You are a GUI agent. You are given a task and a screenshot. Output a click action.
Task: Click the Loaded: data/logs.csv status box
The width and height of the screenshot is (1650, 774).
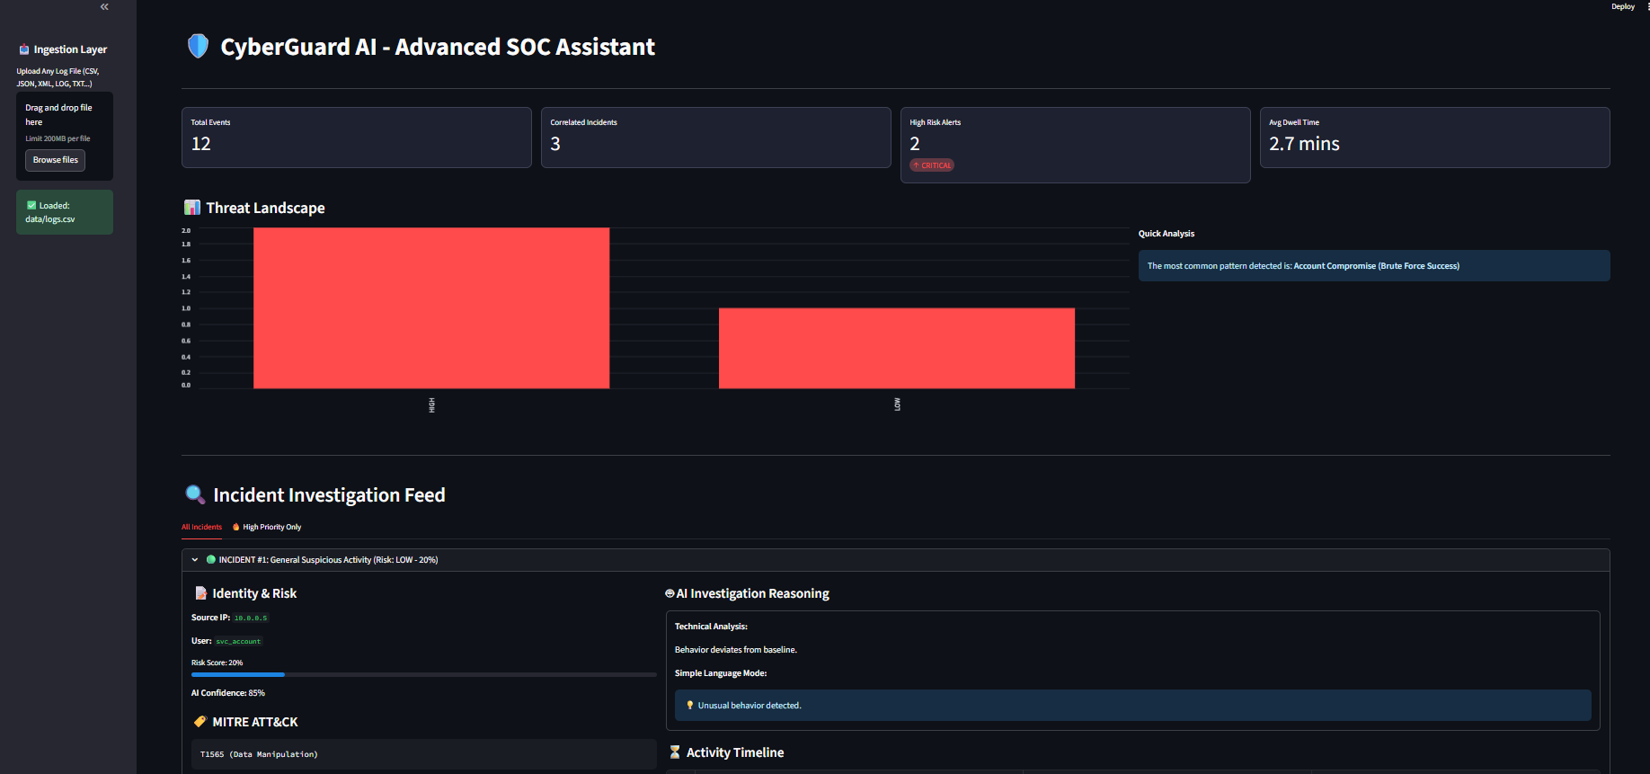(x=65, y=212)
